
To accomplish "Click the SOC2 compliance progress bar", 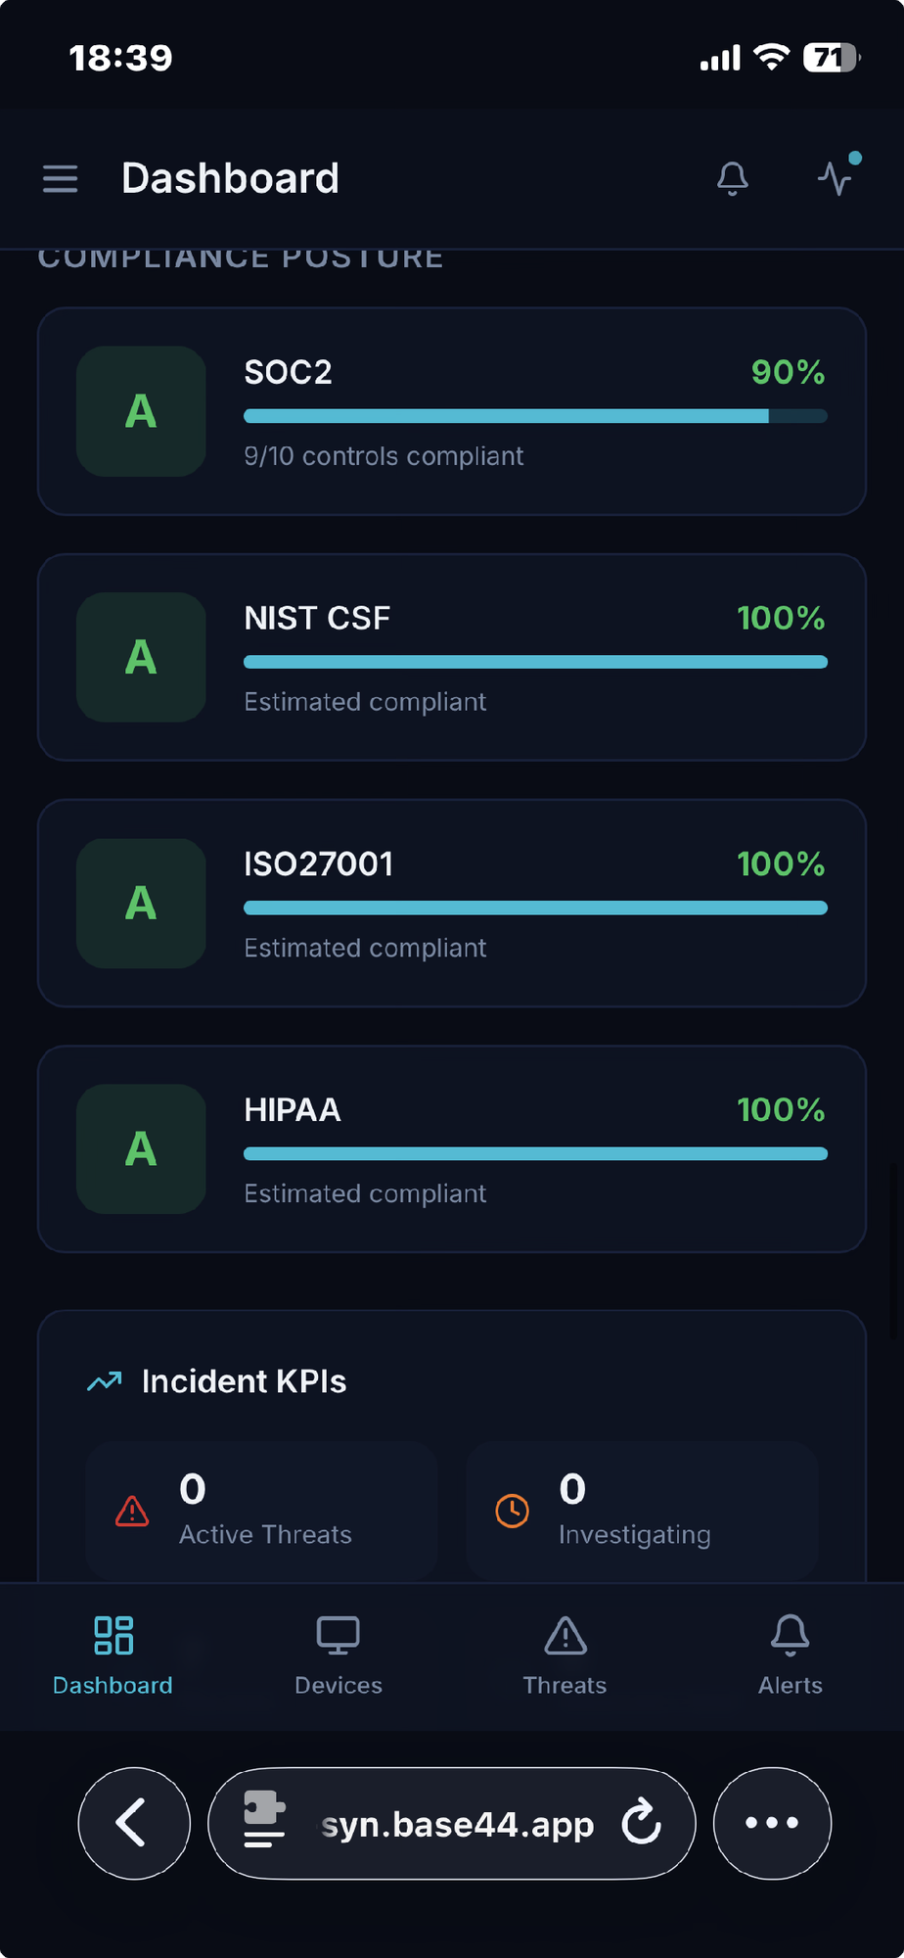I will 535,416.
